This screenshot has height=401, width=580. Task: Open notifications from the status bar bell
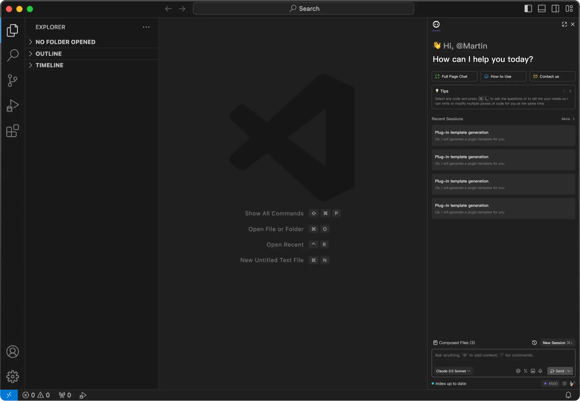[x=568, y=395]
